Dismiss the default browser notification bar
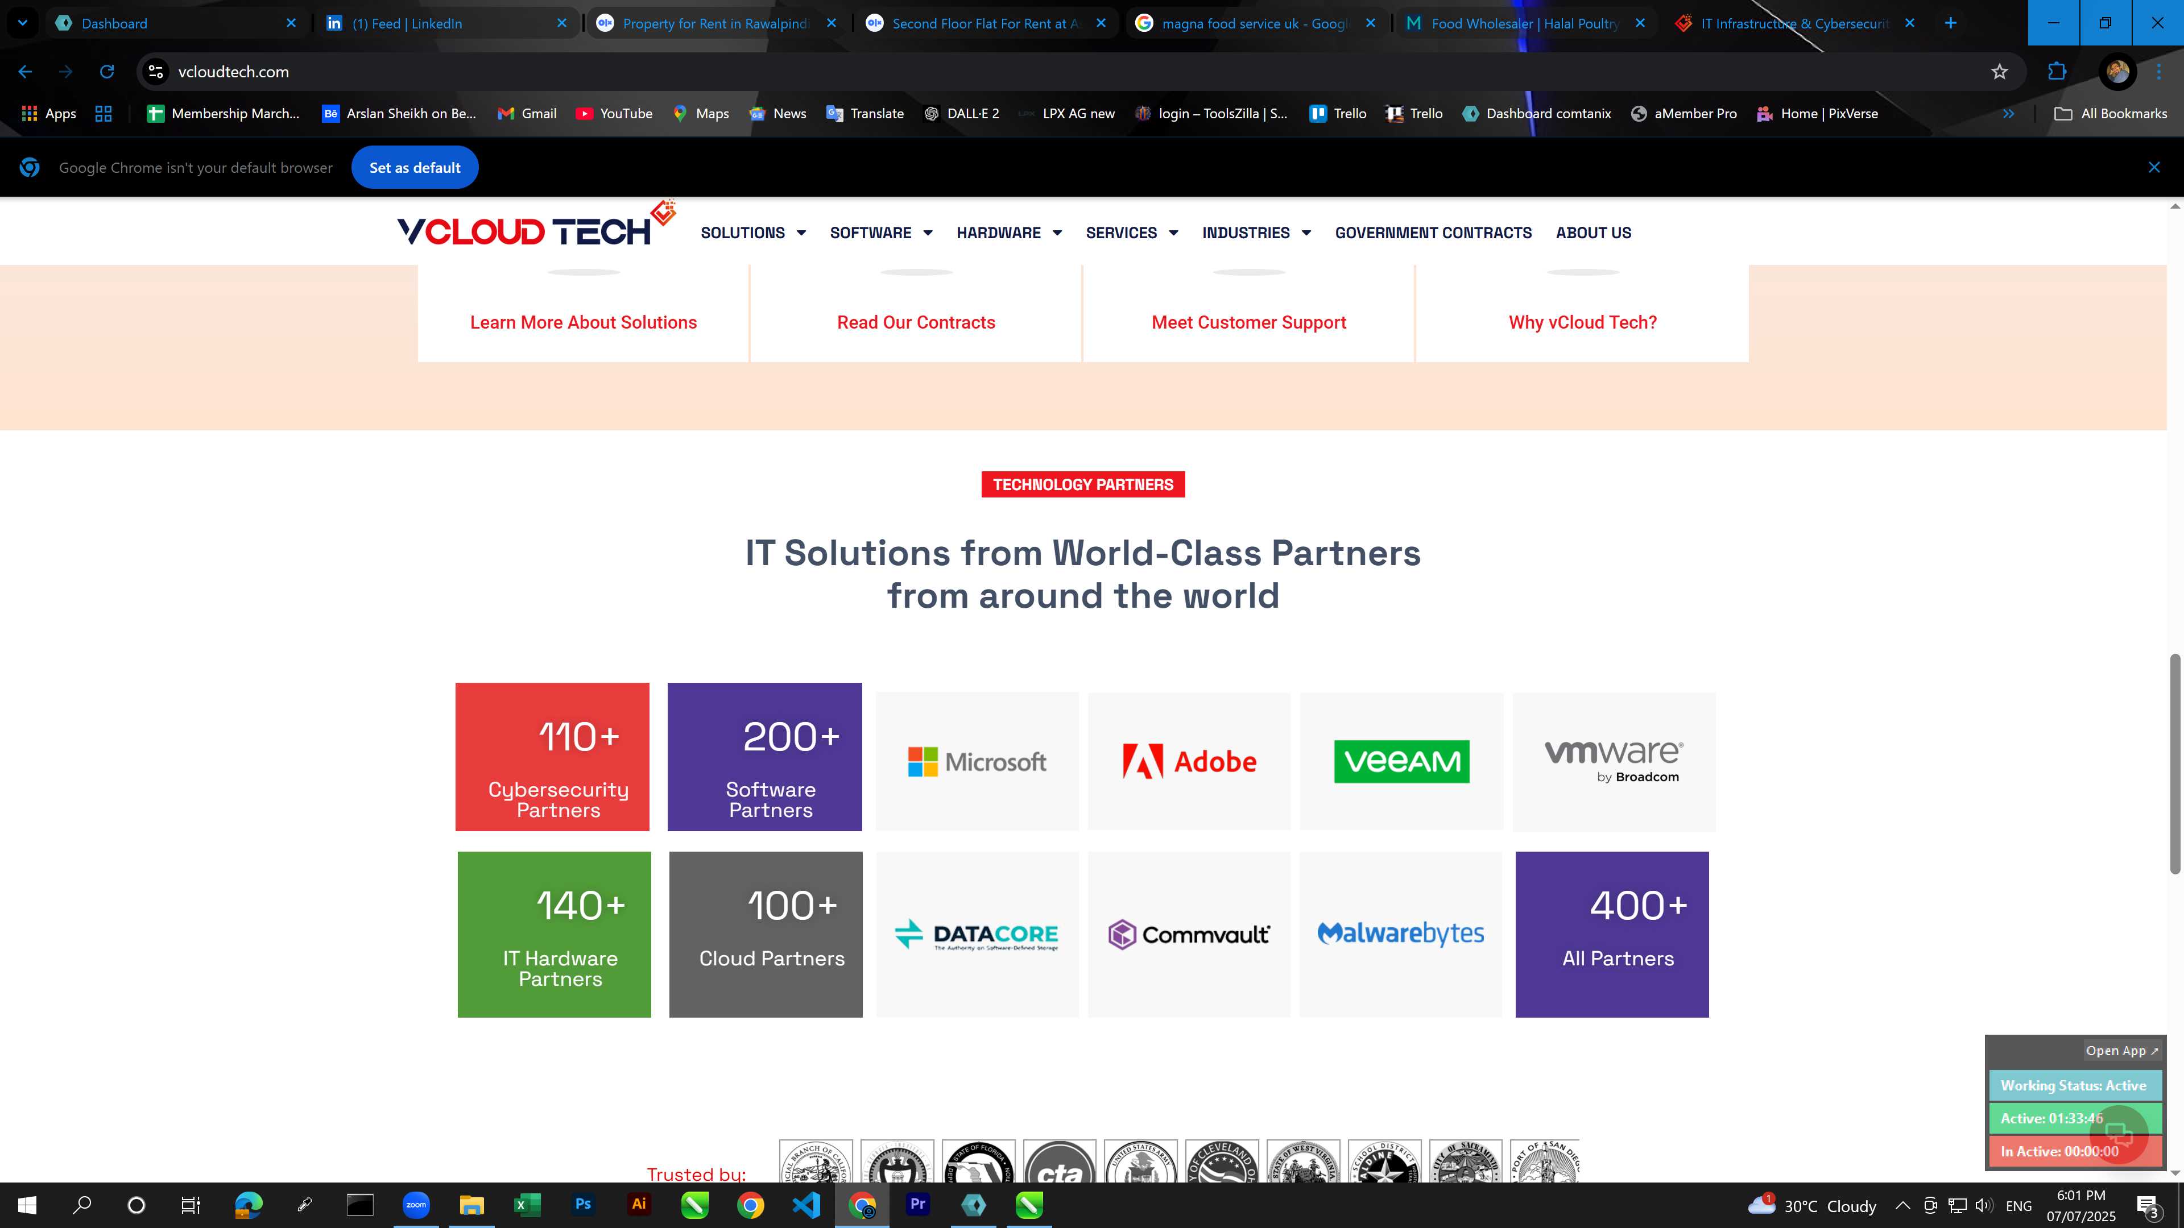Screen dimensions: 2184x1228 [2153, 168]
